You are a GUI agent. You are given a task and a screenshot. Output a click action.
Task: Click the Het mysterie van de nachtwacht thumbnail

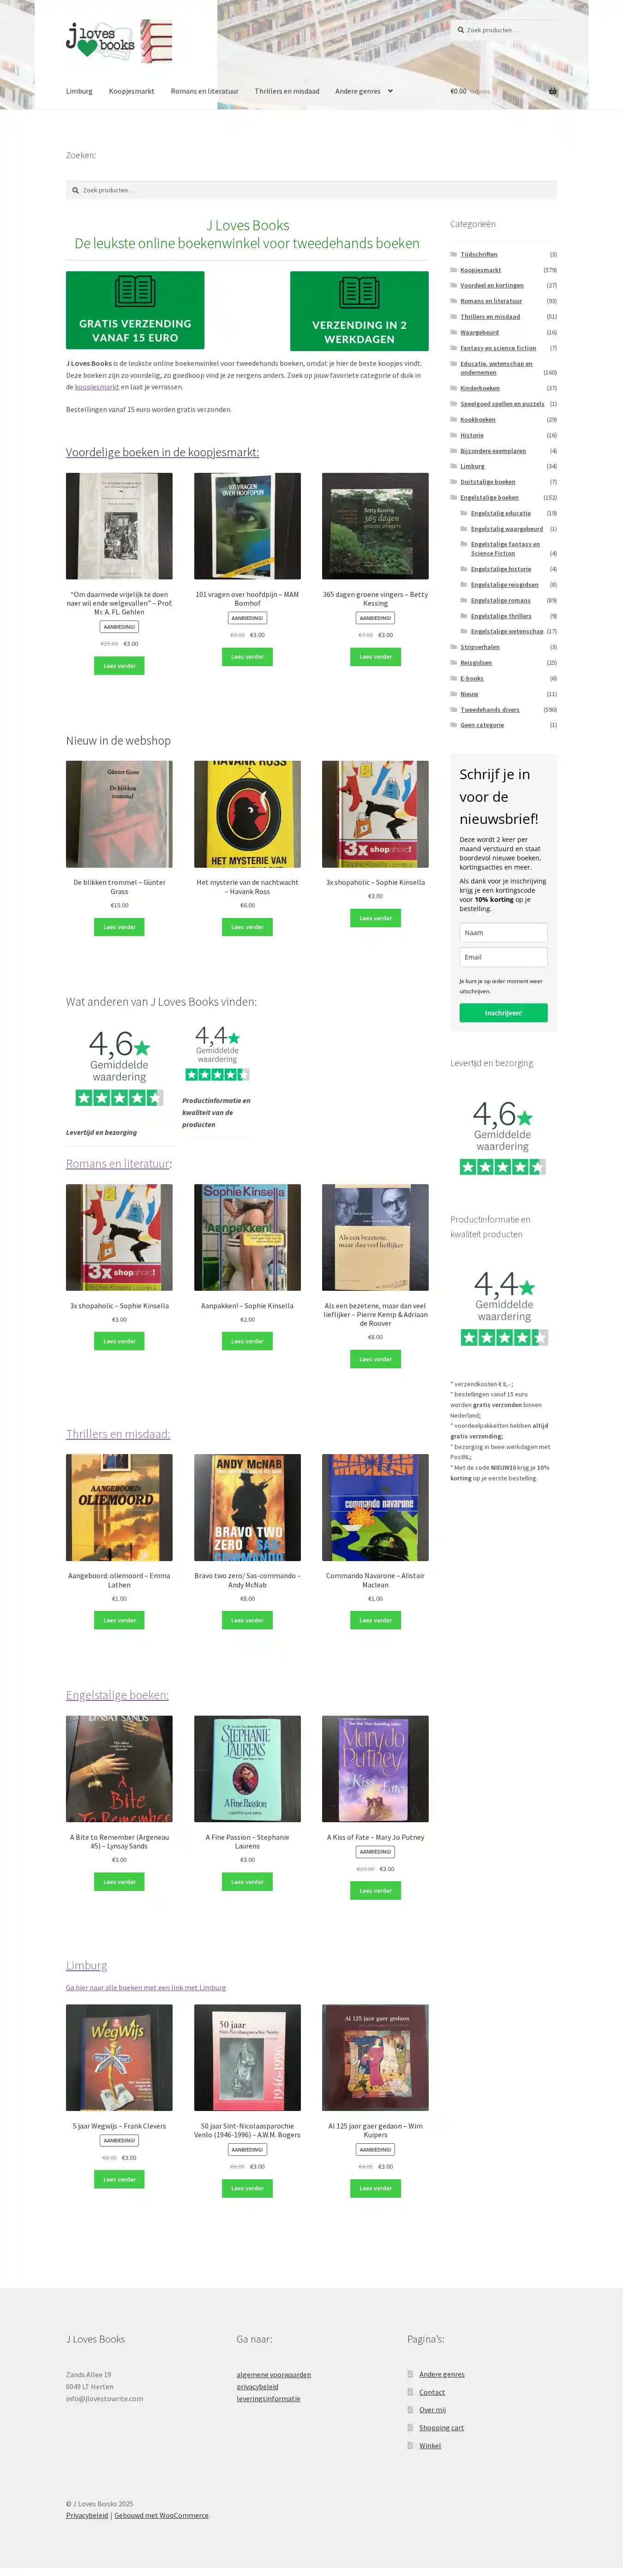tap(247, 814)
